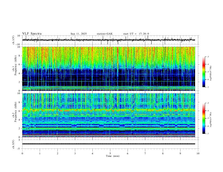Click the time axis tick label 5
Viewport: 223px width, 172px height.
pos(110,153)
